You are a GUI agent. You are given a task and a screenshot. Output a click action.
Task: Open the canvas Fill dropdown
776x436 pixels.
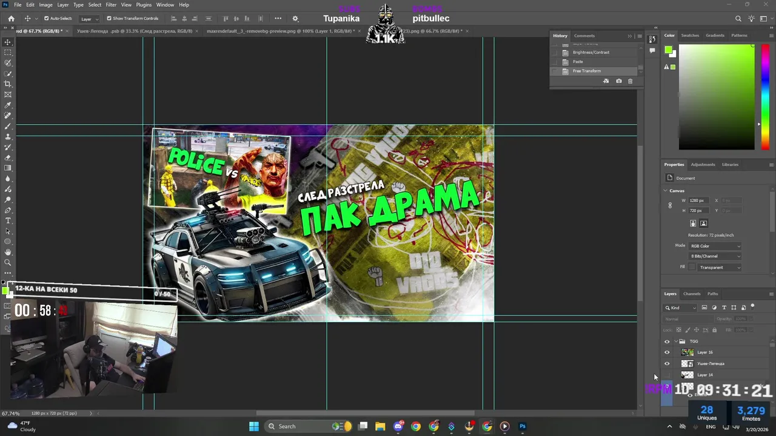720,267
